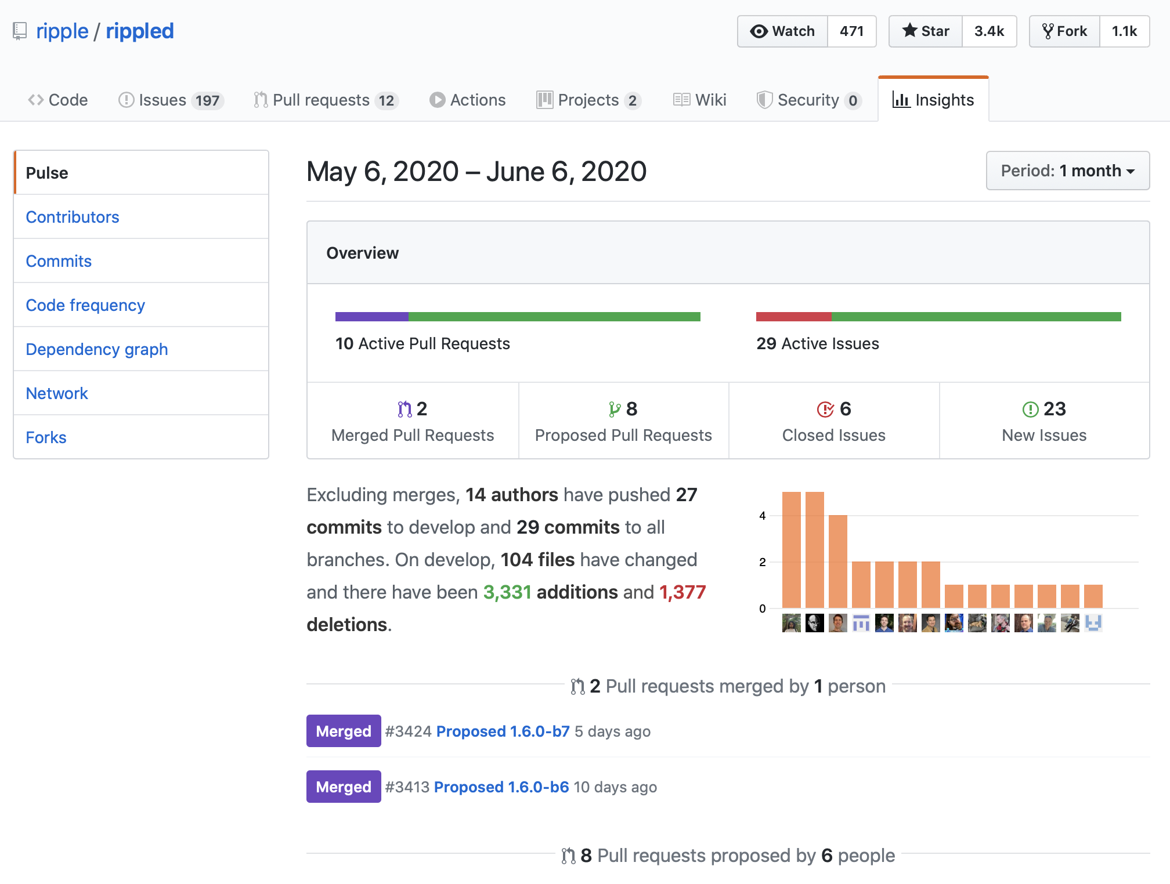Click the proposed pull requests branch icon
1170x884 pixels.
(x=614, y=410)
